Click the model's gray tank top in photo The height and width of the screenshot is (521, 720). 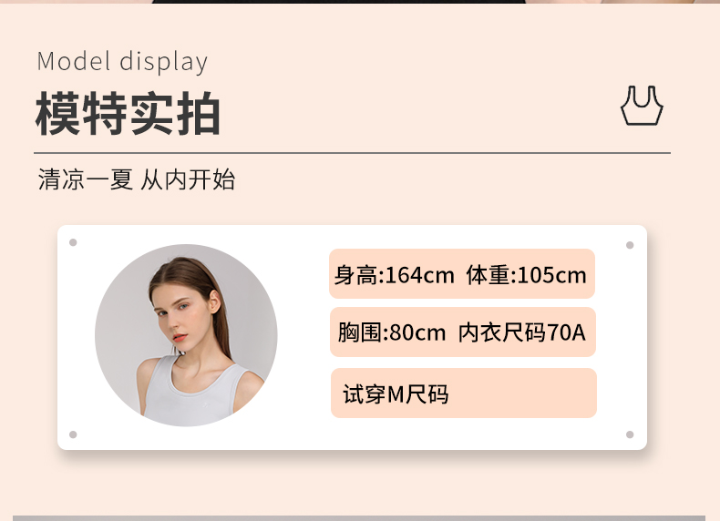pyautogui.click(x=193, y=394)
